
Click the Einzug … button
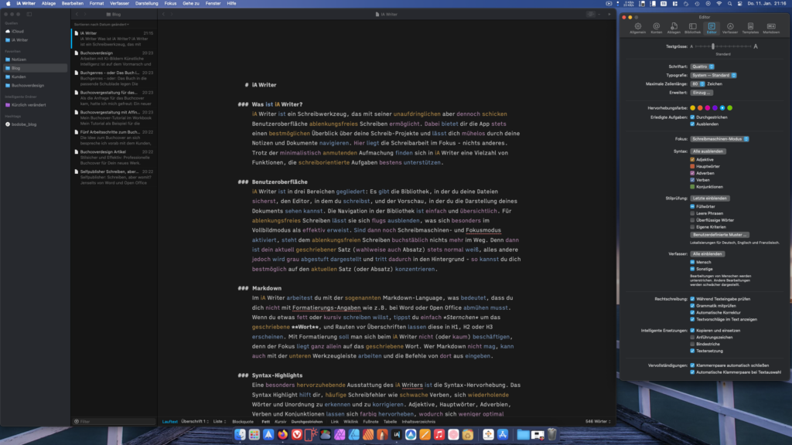tap(702, 93)
